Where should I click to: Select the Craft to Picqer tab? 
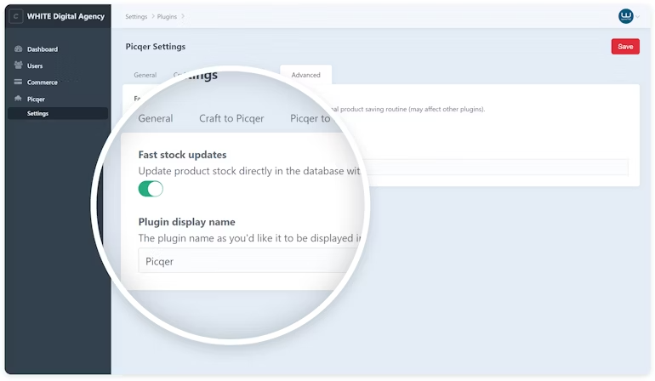point(231,119)
